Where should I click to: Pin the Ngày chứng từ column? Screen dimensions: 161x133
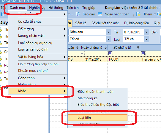click(105, 47)
